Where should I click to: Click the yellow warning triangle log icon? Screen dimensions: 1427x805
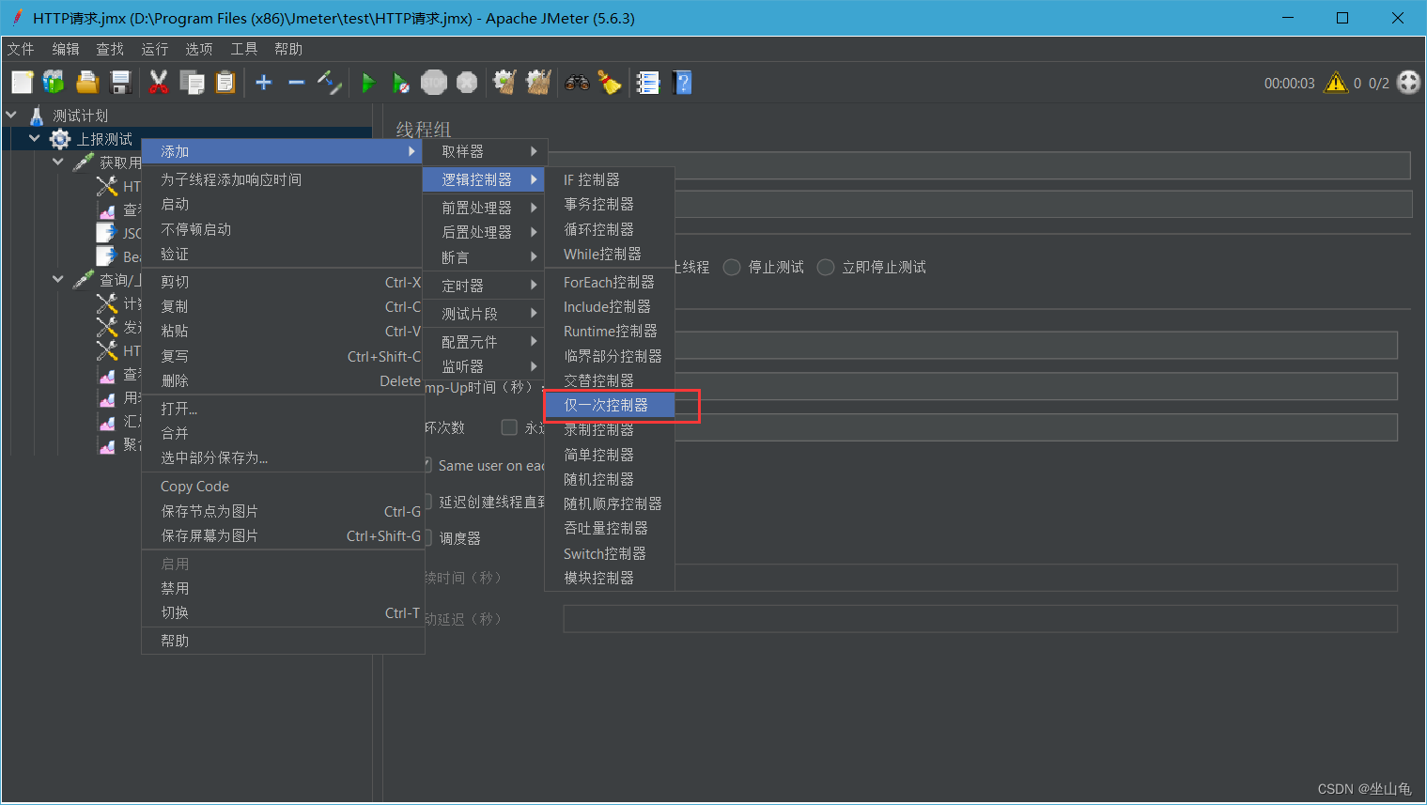pos(1336,83)
